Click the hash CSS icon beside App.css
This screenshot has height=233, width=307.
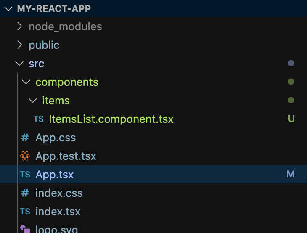(25, 138)
